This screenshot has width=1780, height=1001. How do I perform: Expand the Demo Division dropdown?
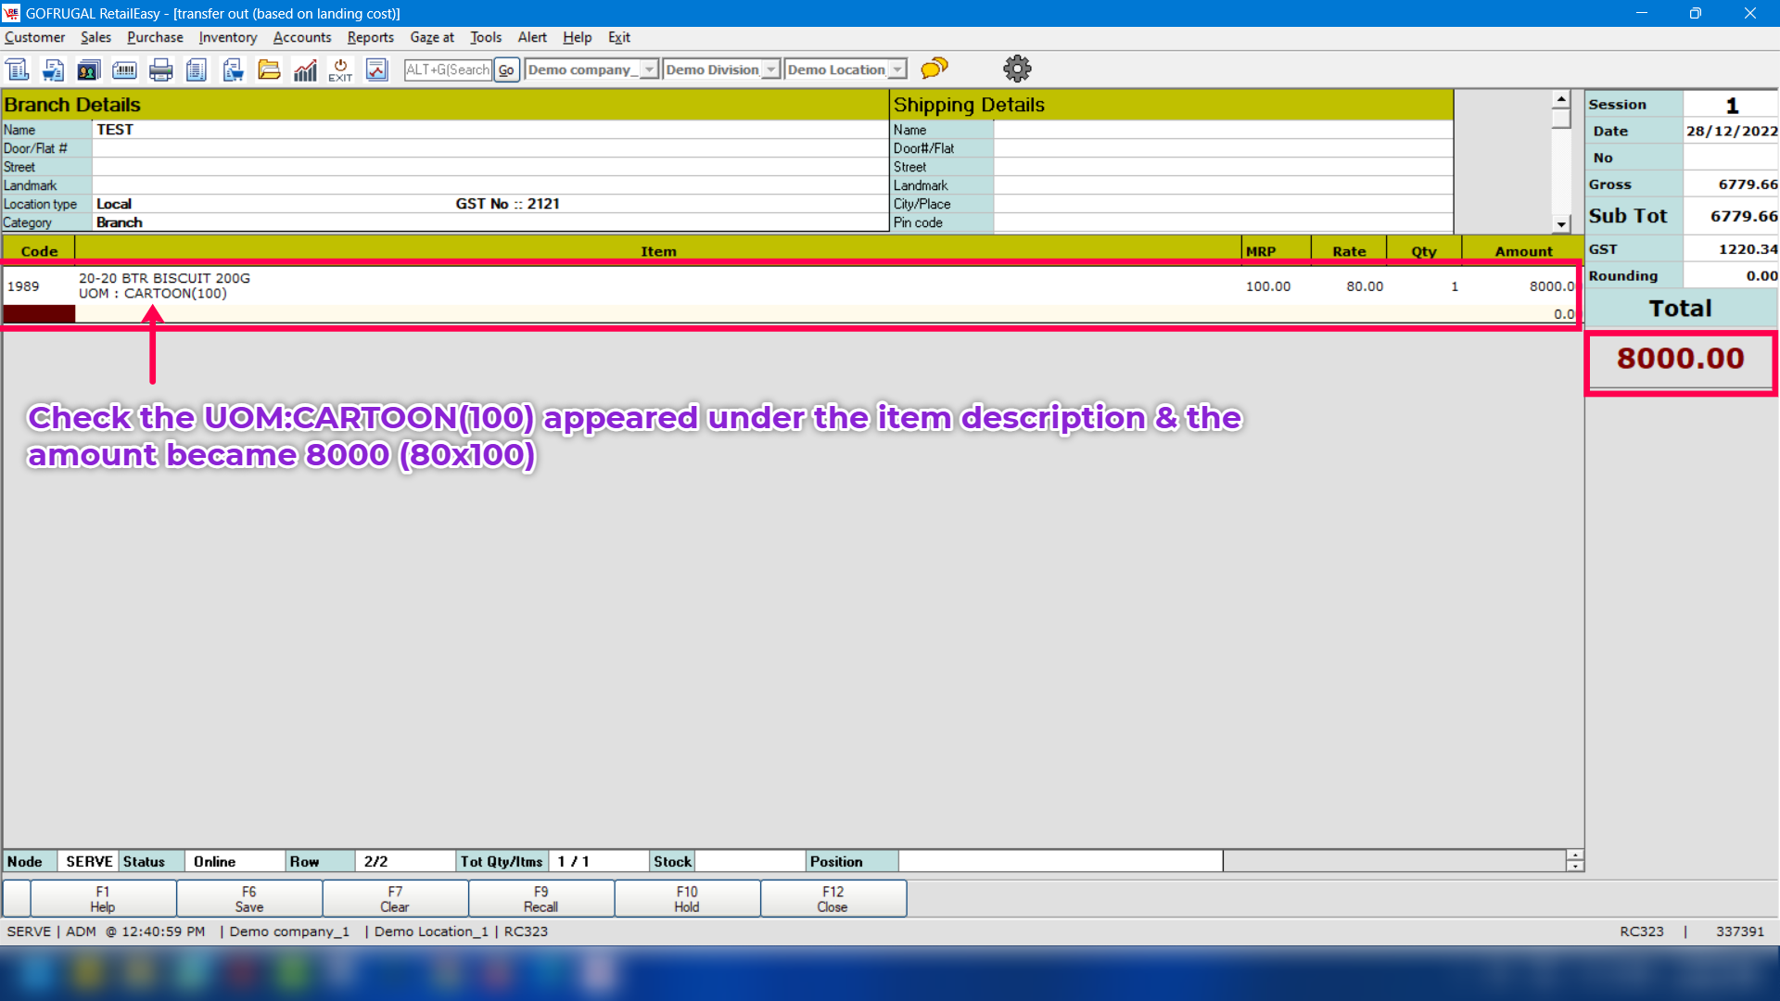point(770,70)
